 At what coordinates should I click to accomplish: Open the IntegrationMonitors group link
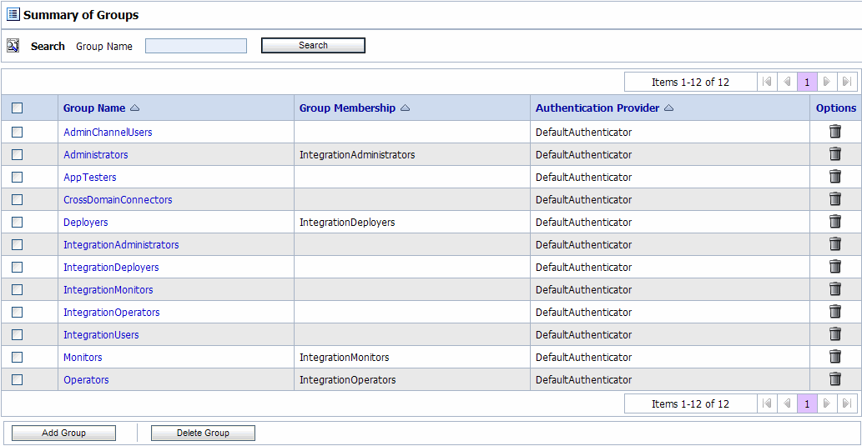pos(108,289)
